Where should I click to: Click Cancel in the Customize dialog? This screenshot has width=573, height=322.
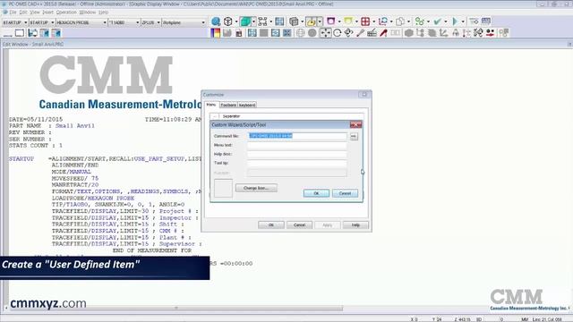299,225
